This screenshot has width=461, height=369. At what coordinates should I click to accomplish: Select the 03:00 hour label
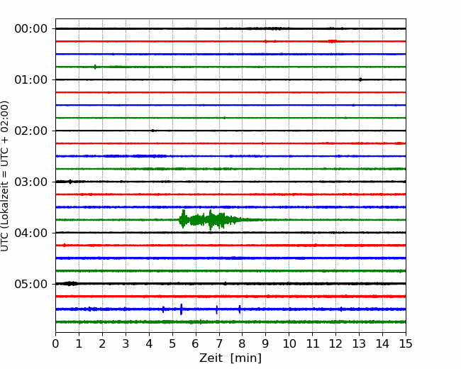click(30, 182)
